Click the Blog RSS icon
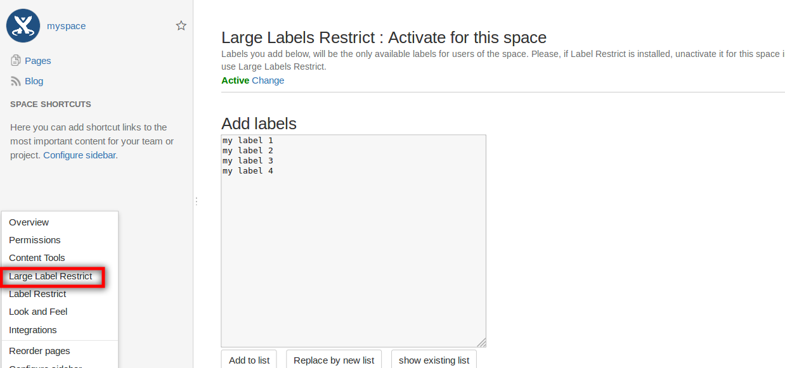Image resolution: width=785 pixels, height=368 pixels. [x=16, y=81]
